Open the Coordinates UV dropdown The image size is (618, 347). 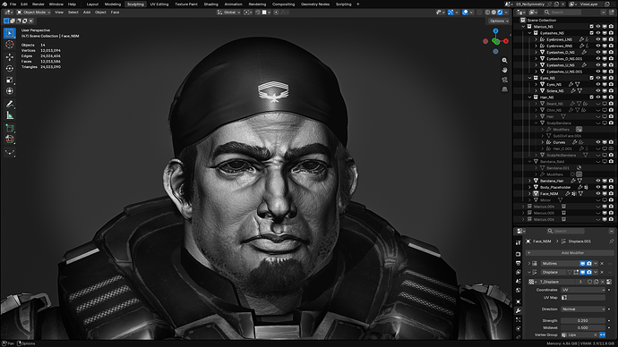583,290
